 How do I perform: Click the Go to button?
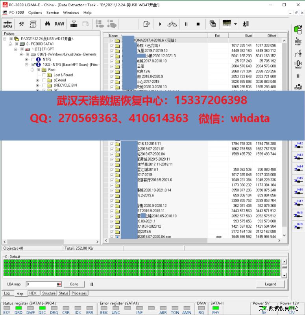click(74, 284)
